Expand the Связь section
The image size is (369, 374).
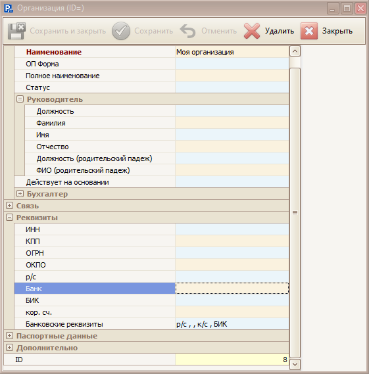tap(9, 205)
